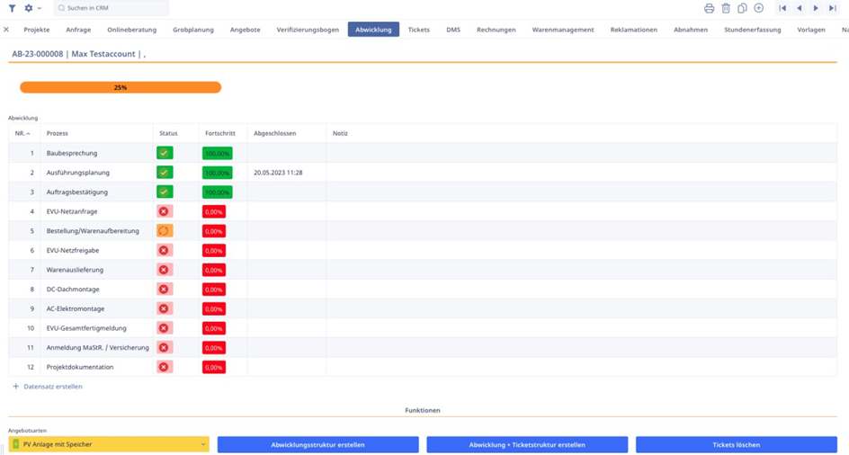Click the copy record icon
The height and width of the screenshot is (455, 849).
click(742, 8)
